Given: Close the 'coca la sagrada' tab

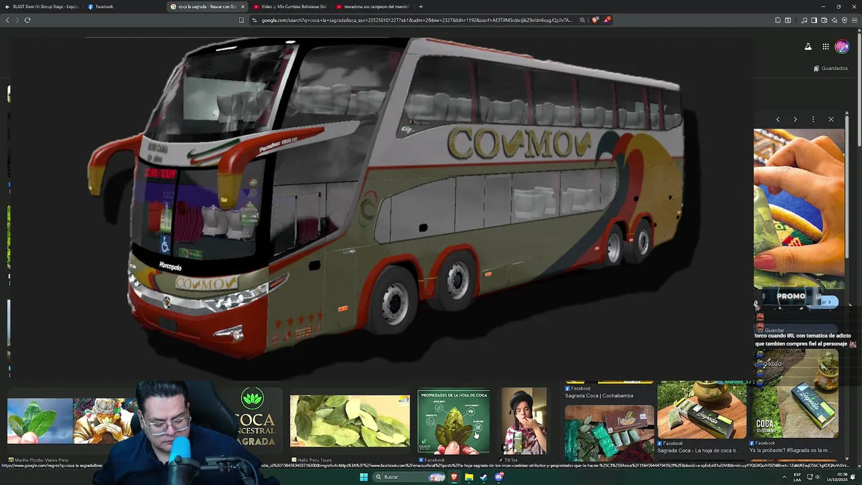Looking at the screenshot, I should click(x=242, y=7).
